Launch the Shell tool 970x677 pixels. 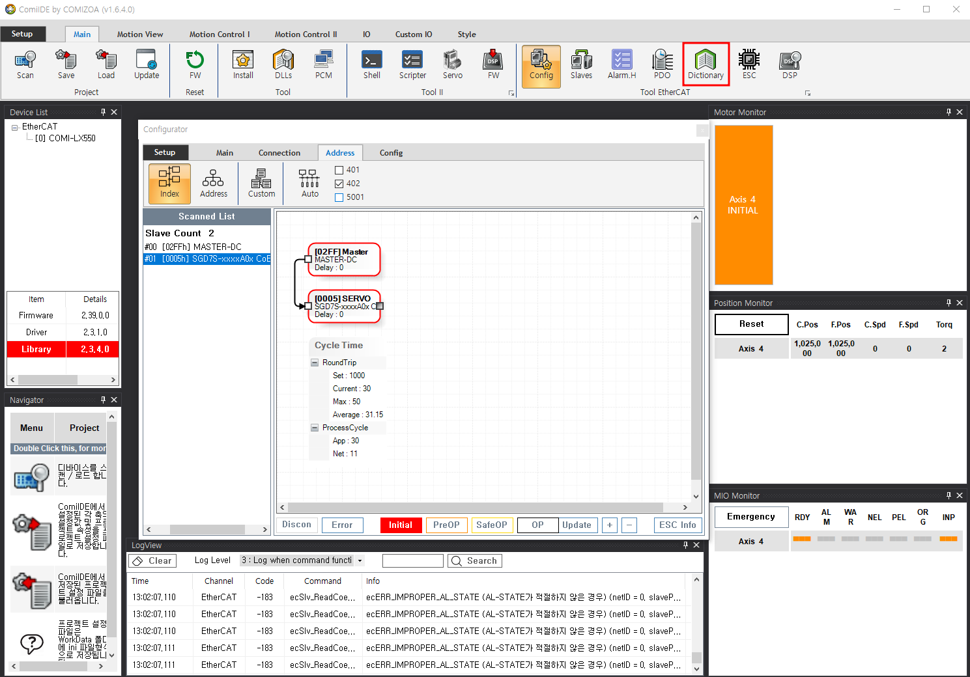(x=372, y=64)
